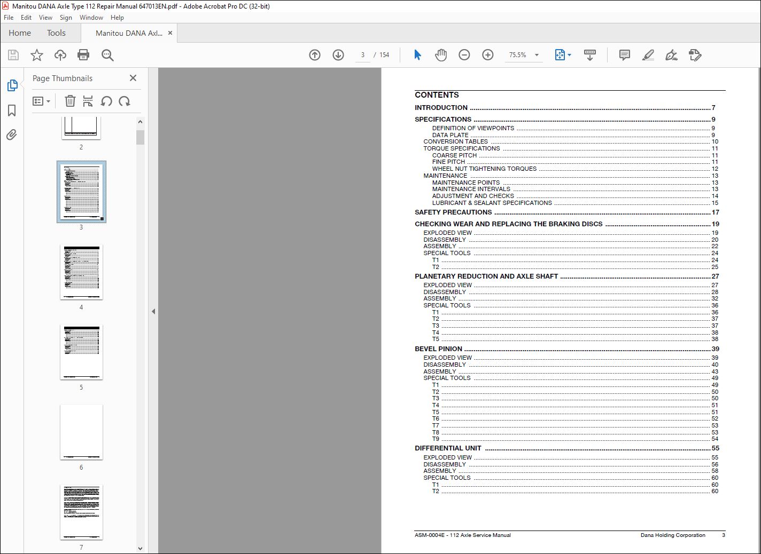Open the Window menu
The height and width of the screenshot is (554, 761).
click(x=91, y=18)
